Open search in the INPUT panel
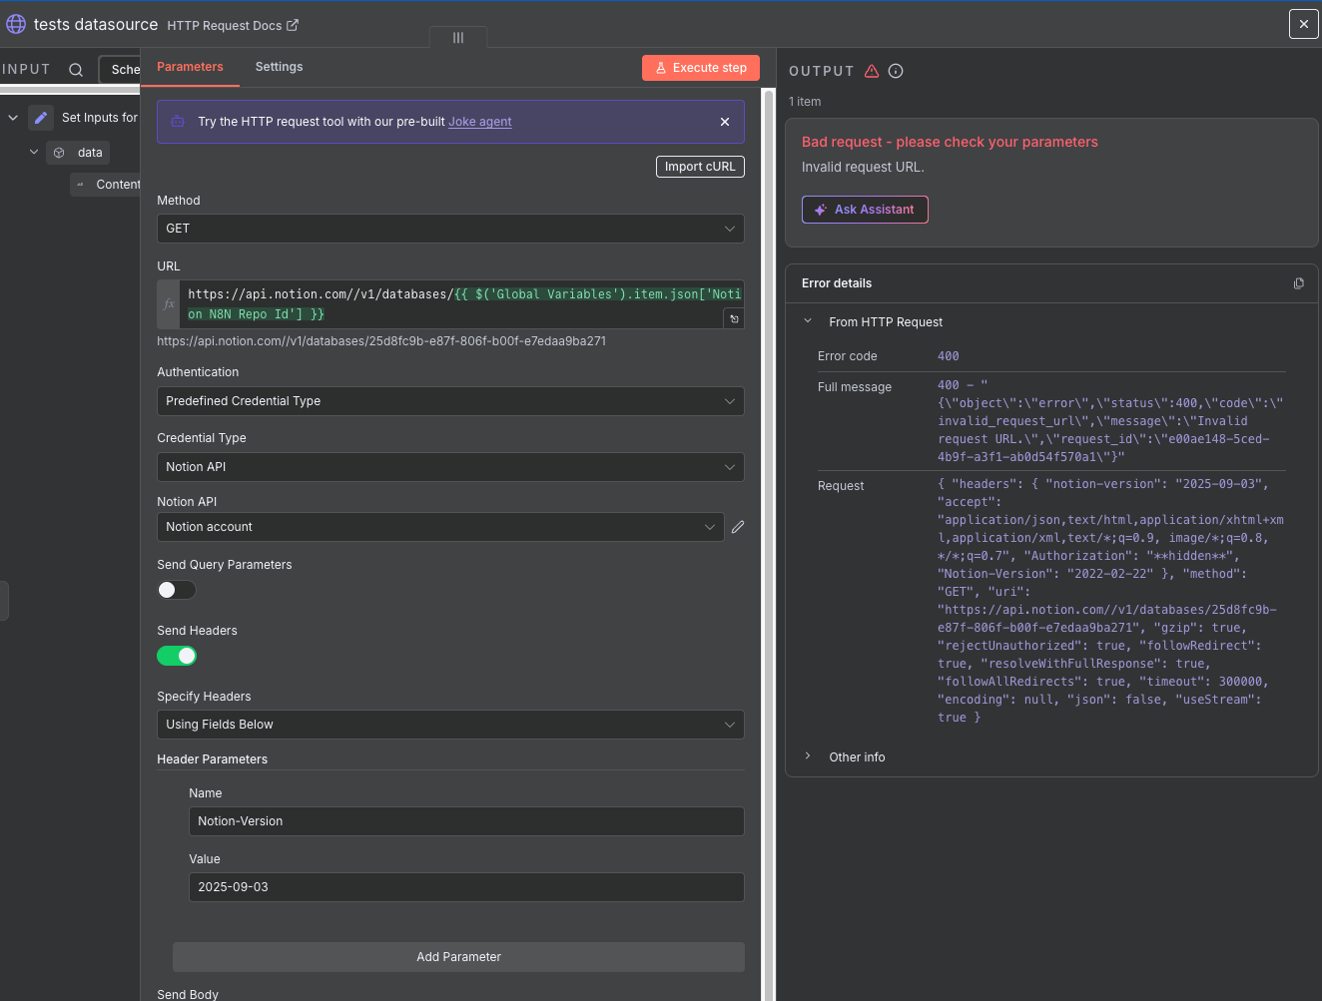The width and height of the screenshot is (1322, 1001). point(75,69)
